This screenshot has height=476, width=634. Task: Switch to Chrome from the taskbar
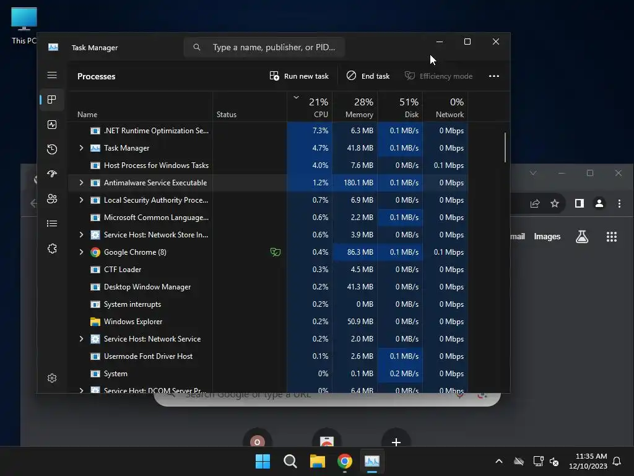point(344,461)
